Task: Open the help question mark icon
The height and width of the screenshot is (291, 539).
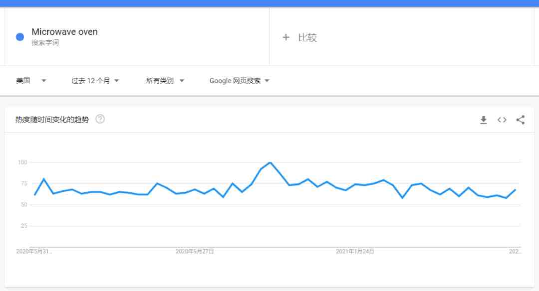Action: tap(100, 119)
